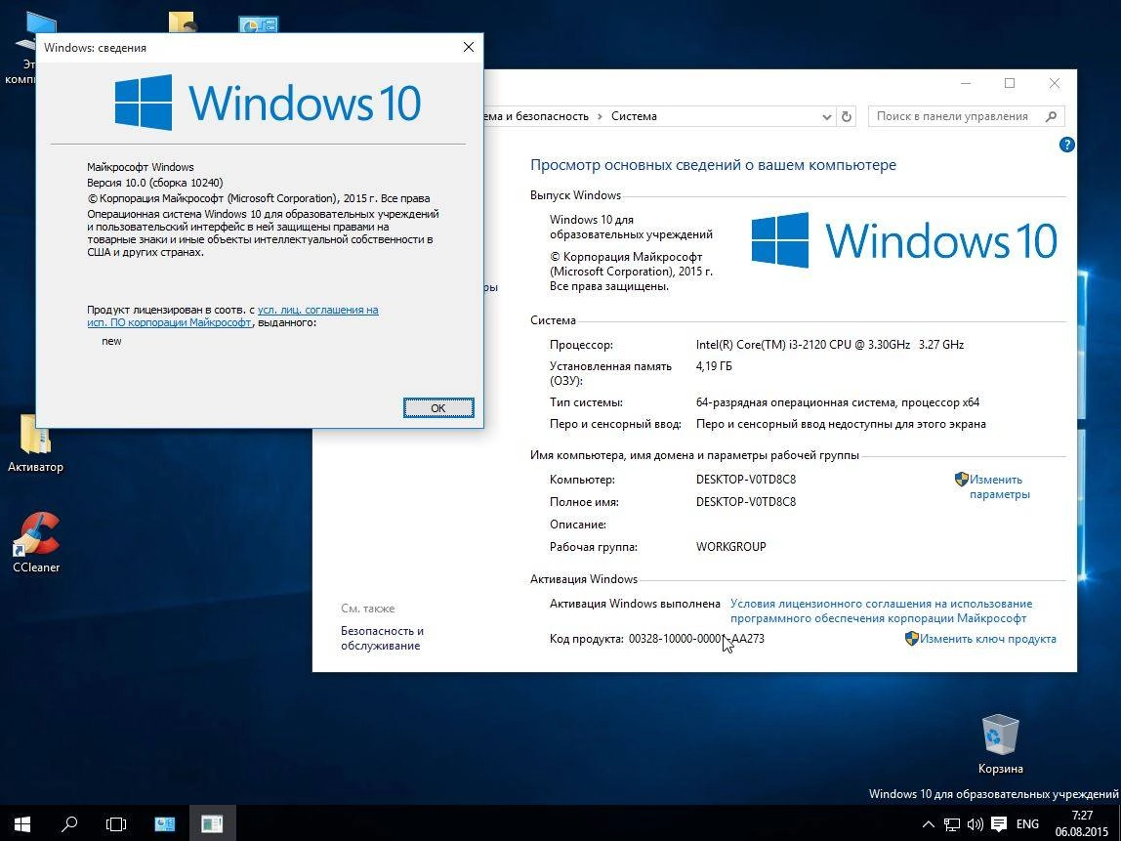Viewport: 1121px width, 841px height.
Task: Click the shield icon beside Изменить параметры
Action: (x=962, y=480)
